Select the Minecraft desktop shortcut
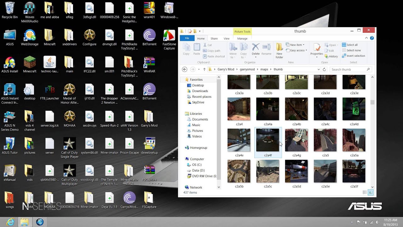The height and width of the screenshot is (227, 403). [x=30, y=65]
